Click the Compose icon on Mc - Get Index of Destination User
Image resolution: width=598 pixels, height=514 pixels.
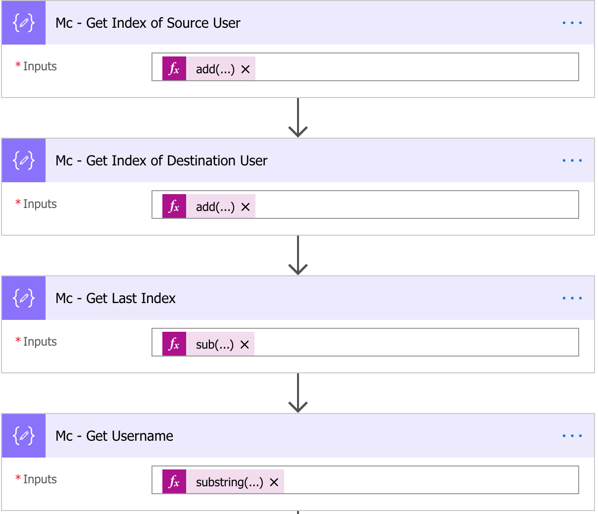[x=23, y=160]
